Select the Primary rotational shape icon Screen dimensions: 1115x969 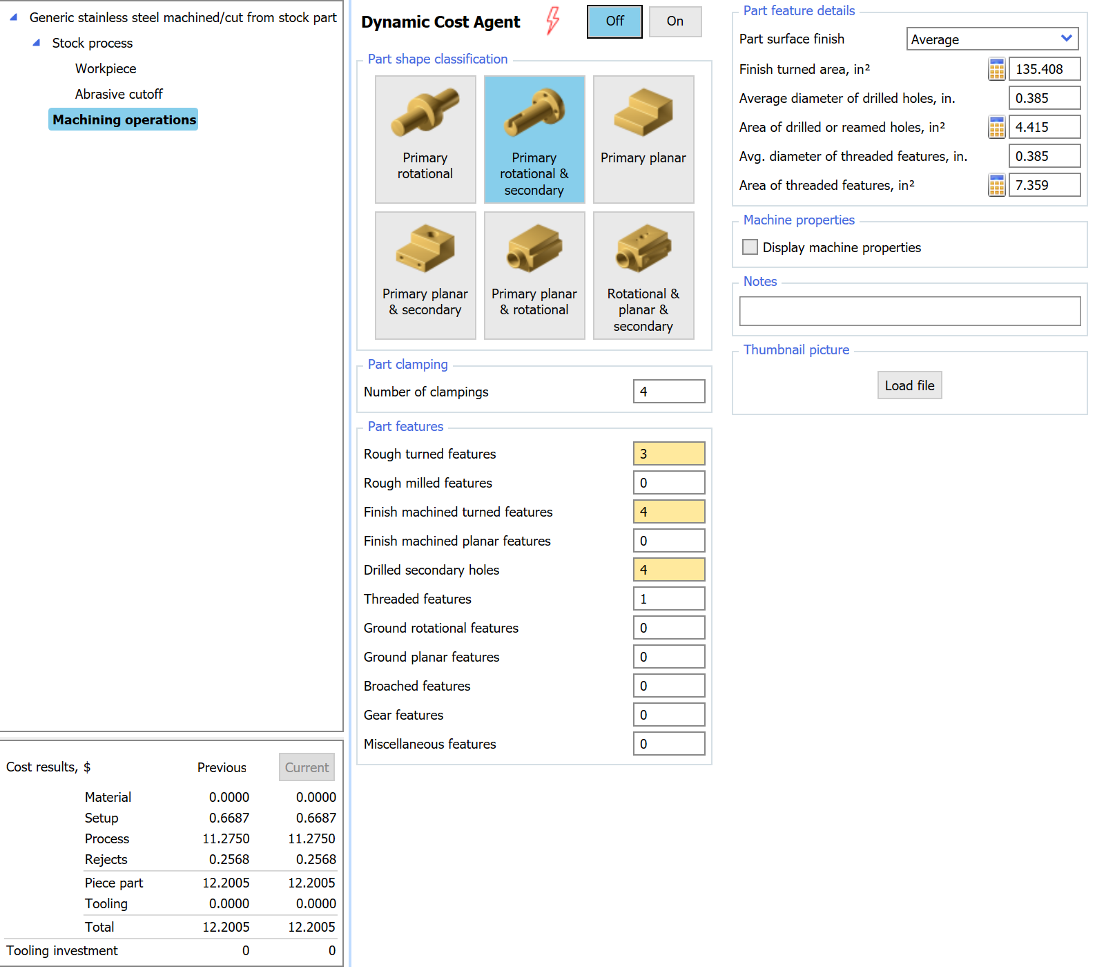point(425,138)
